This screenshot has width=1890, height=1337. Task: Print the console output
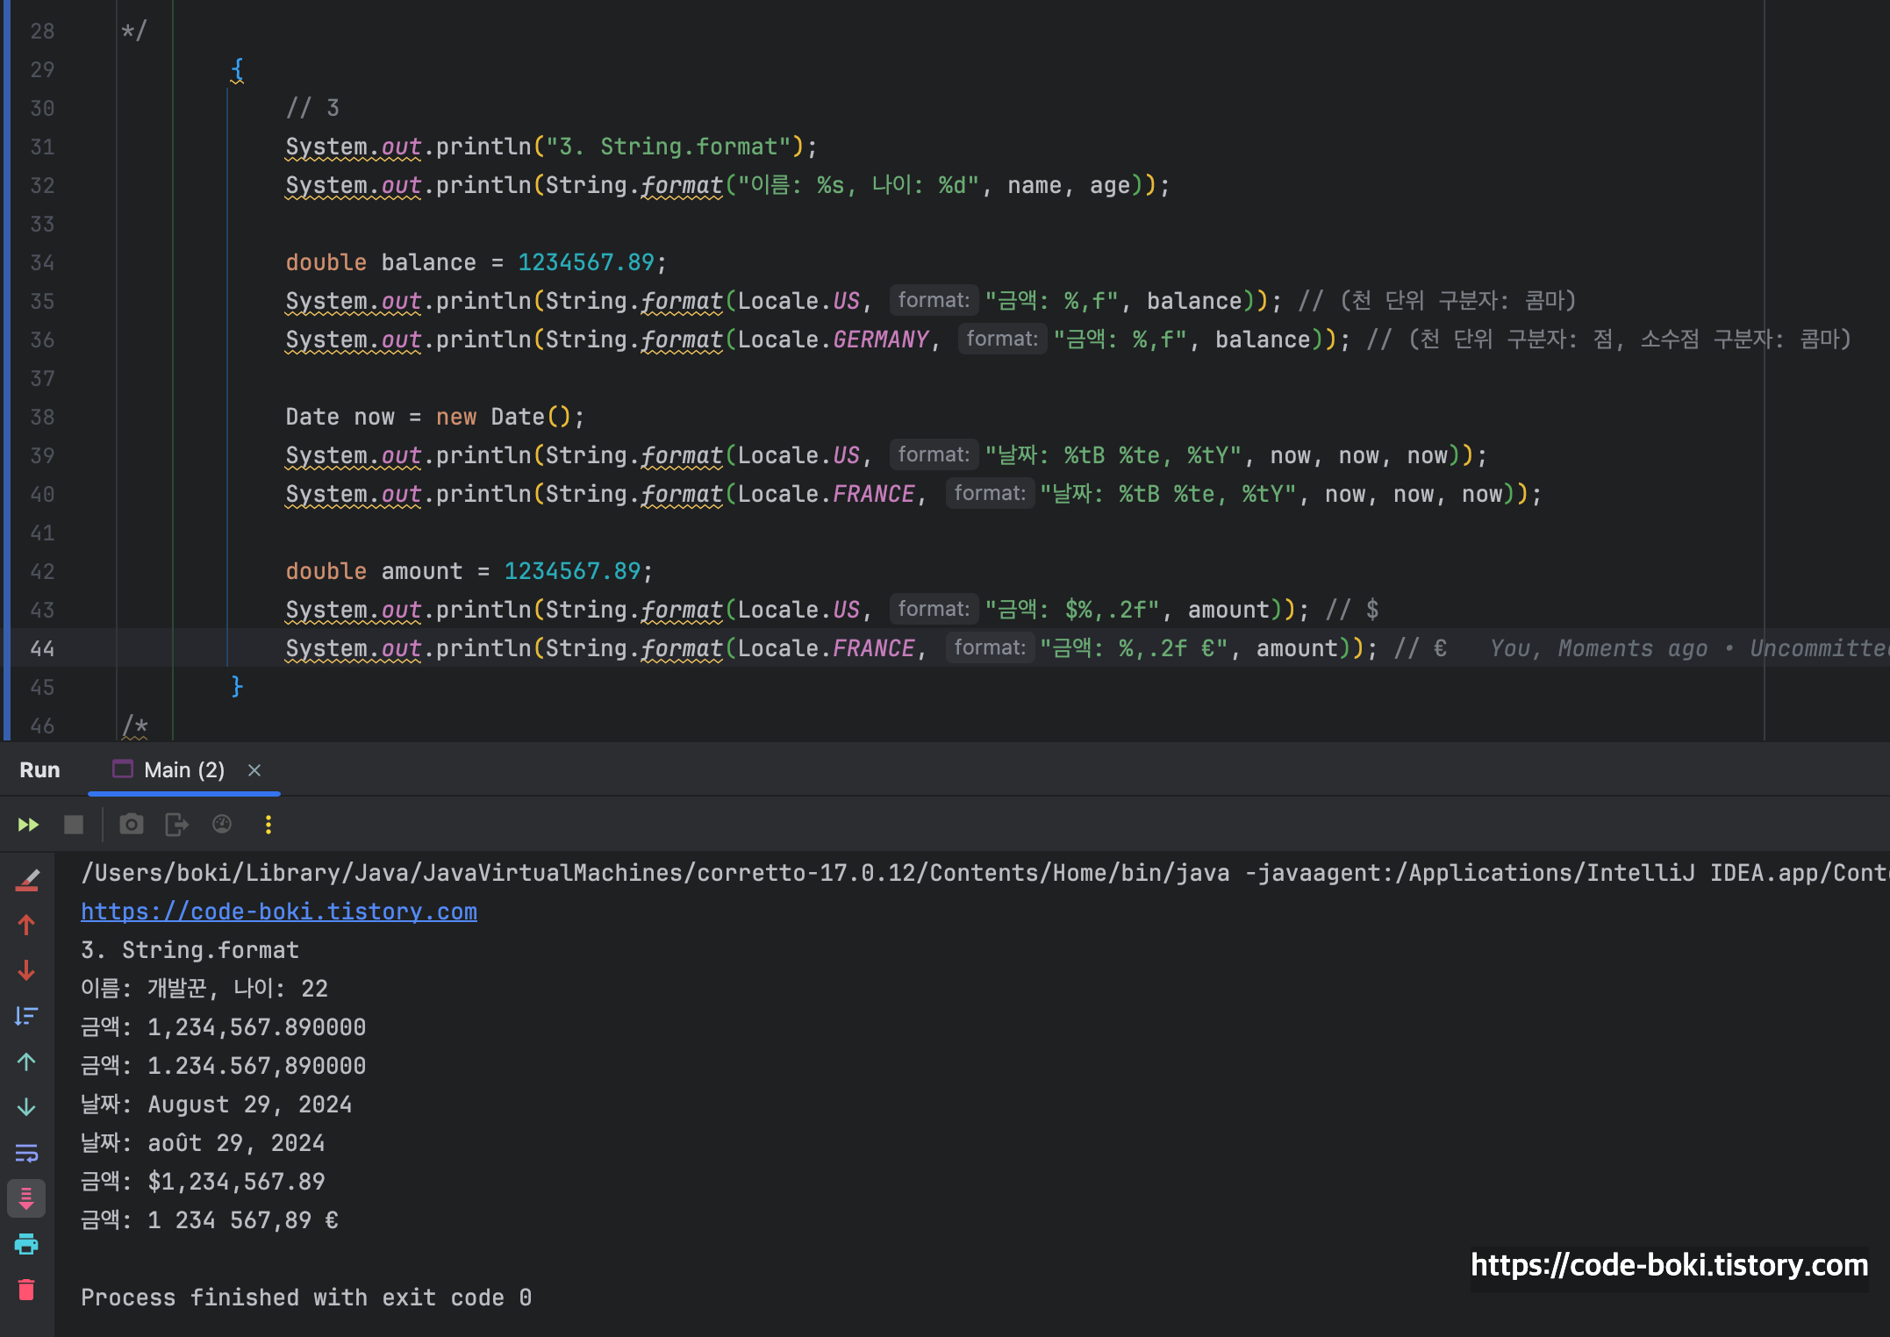[x=26, y=1244]
